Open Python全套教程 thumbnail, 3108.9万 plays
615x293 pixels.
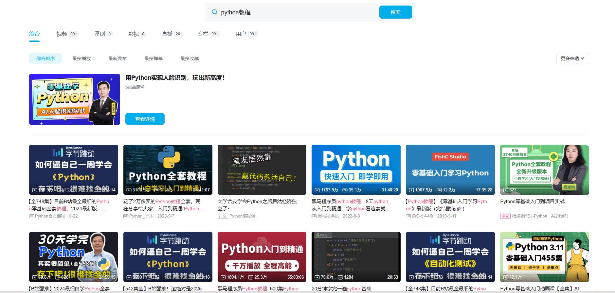coord(168,170)
